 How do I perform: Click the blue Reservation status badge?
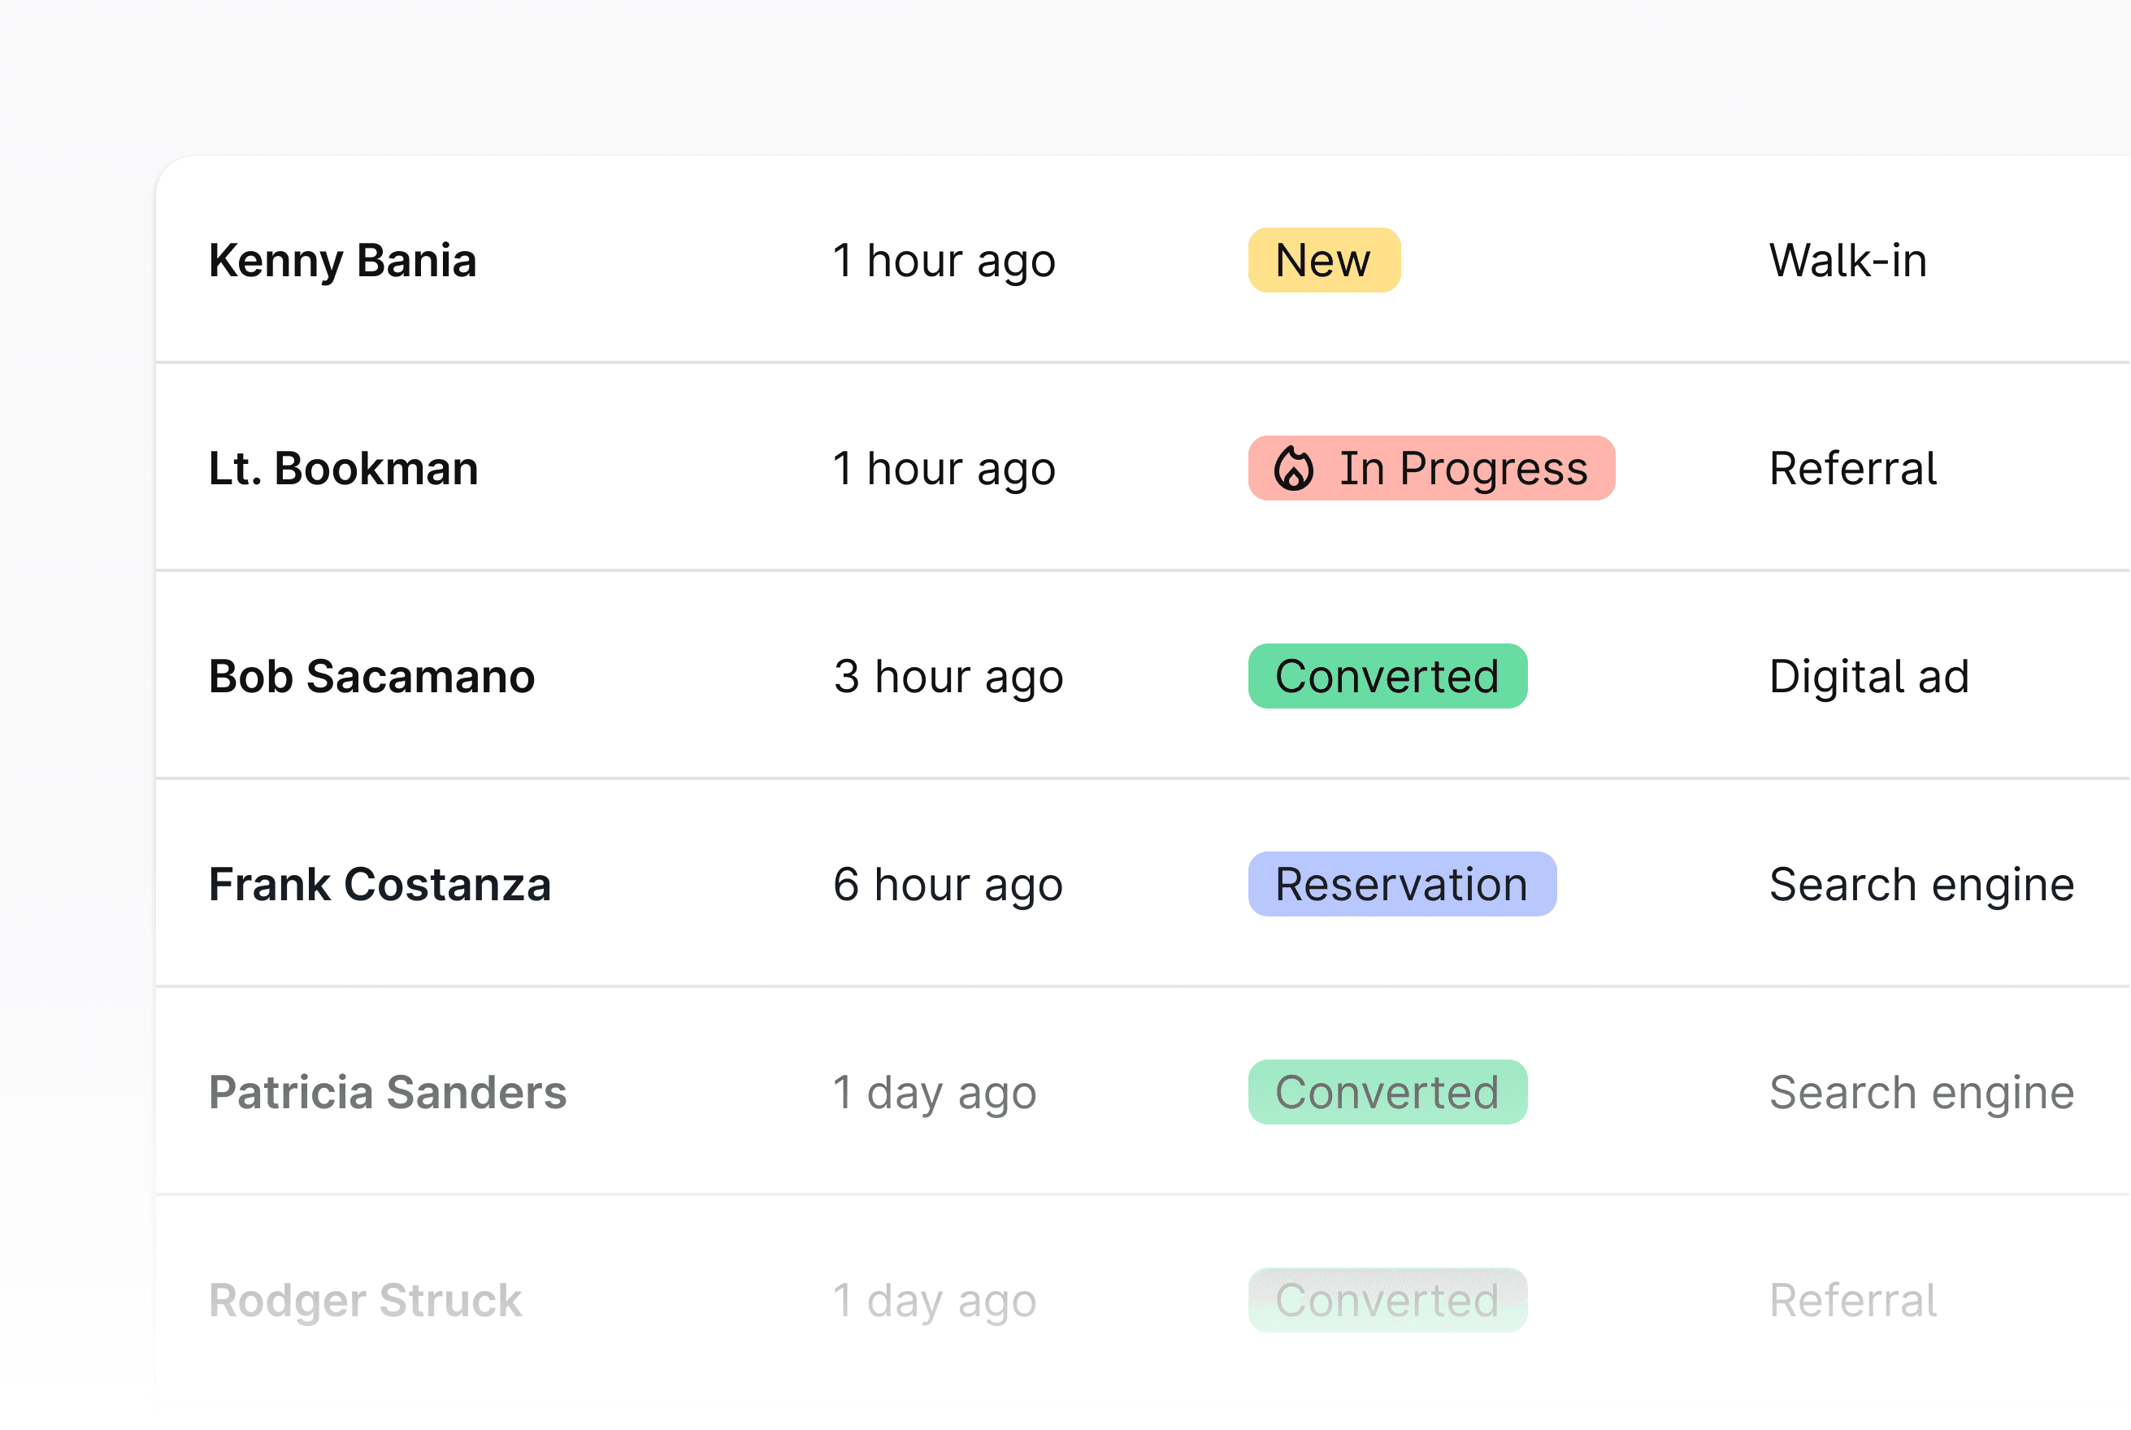coord(1401,885)
